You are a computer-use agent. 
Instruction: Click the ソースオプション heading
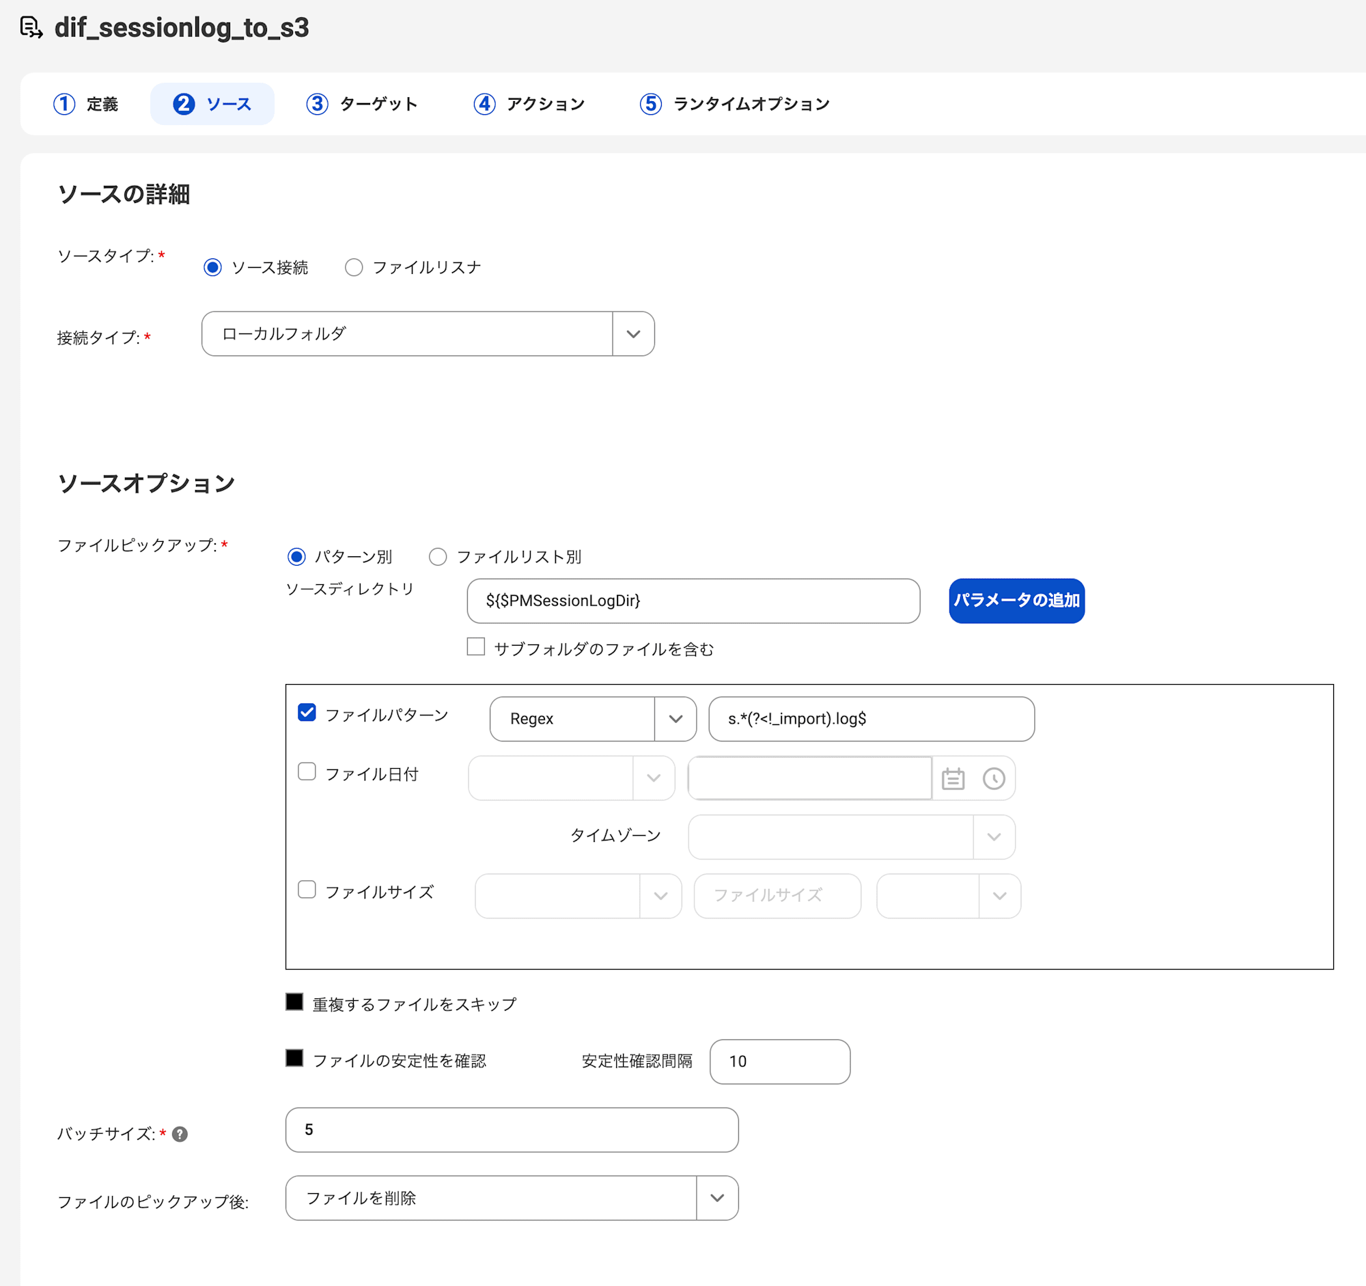[x=146, y=484]
